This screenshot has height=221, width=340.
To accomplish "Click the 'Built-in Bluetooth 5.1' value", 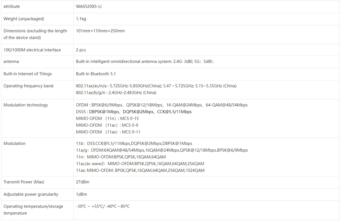I will (x=96, y=74).
